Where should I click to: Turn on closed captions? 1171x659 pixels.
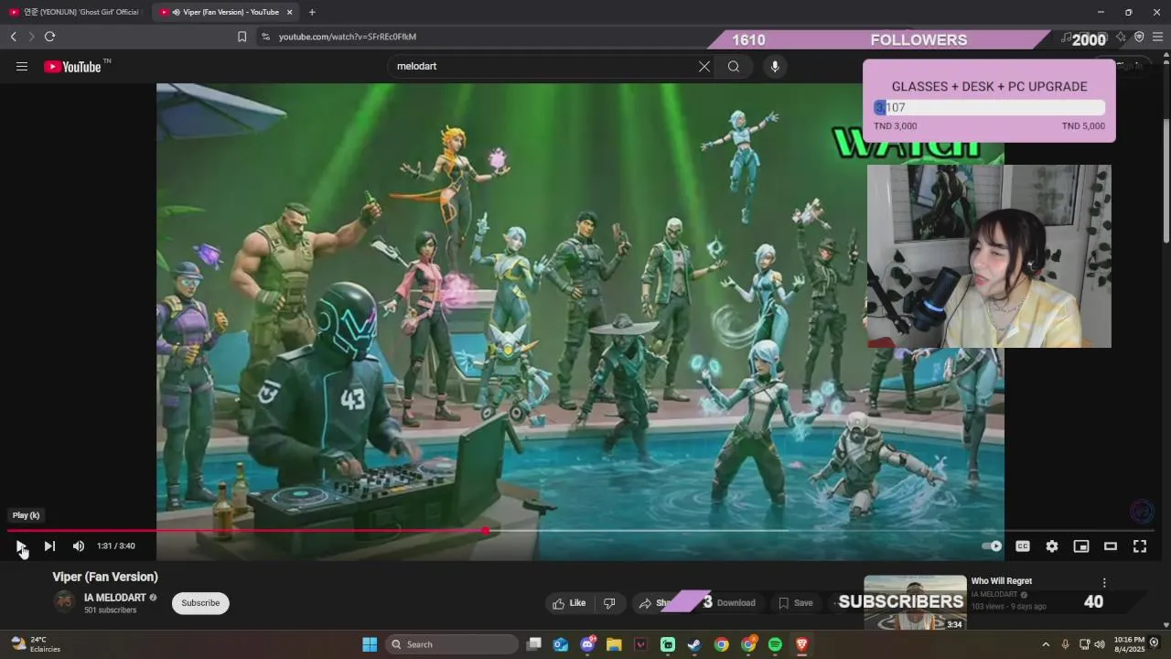[1023, 546]
